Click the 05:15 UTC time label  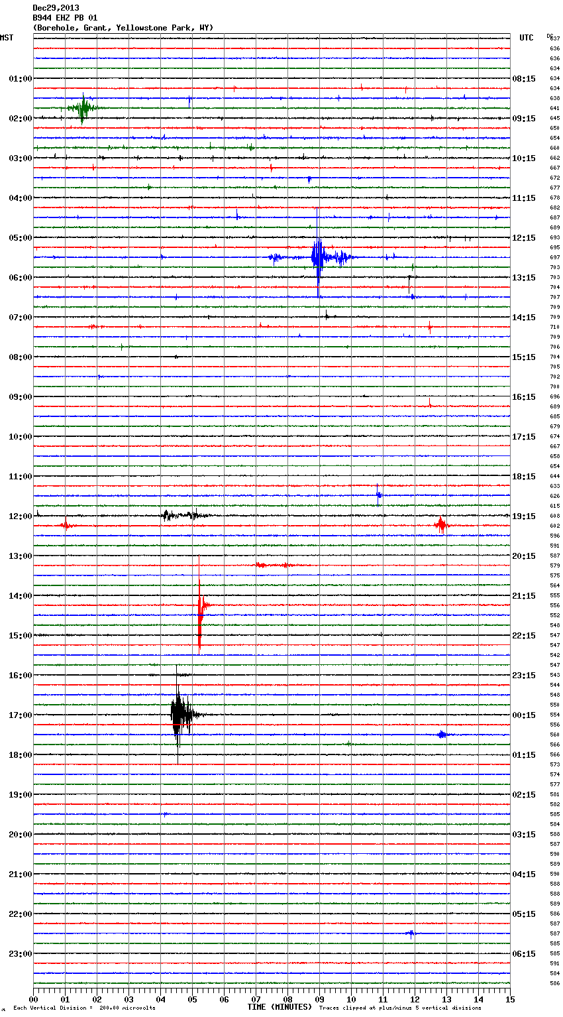tap(524, 914)
